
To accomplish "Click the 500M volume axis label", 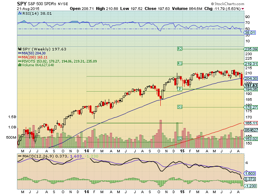I will (11, 137).
